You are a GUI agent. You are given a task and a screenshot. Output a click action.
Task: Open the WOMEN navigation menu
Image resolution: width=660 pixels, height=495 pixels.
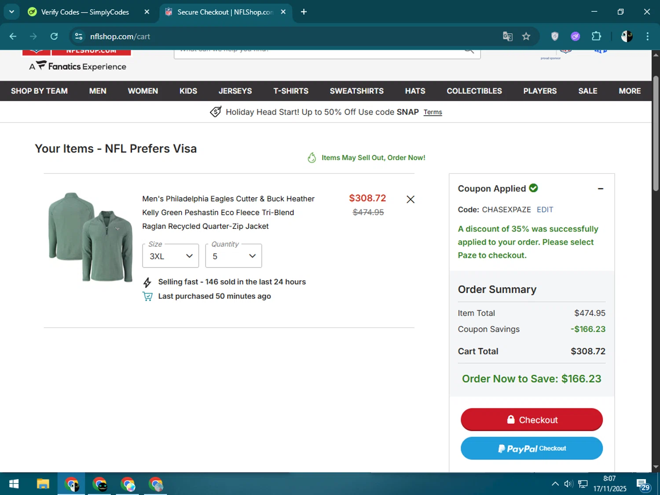[143, 91]
